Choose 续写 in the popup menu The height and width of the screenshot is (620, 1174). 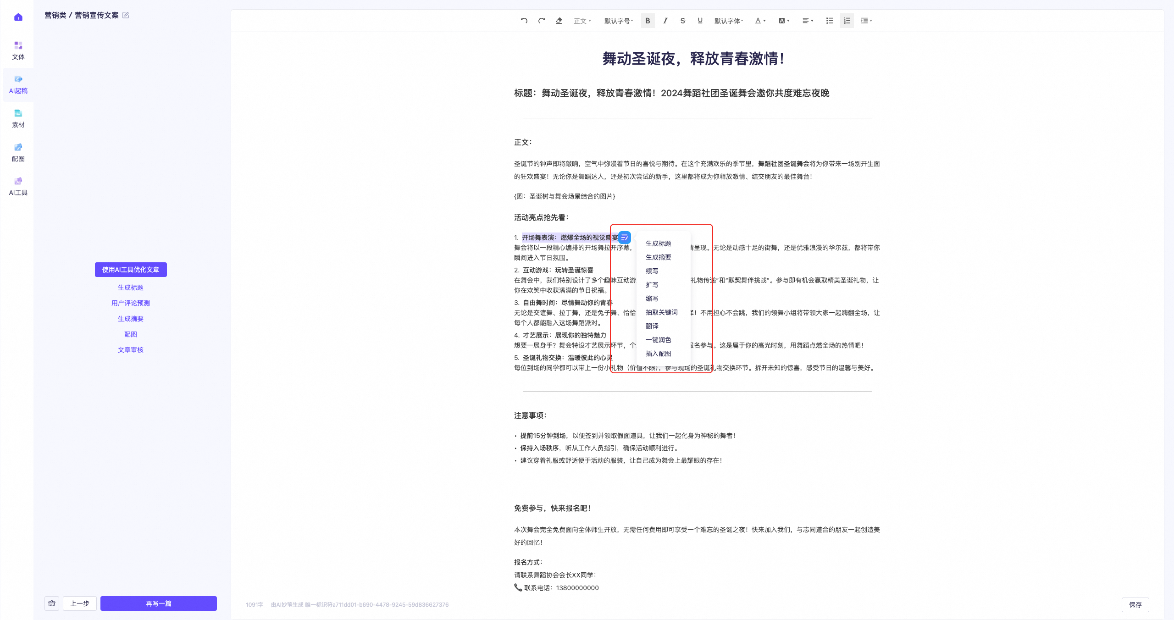652,271
